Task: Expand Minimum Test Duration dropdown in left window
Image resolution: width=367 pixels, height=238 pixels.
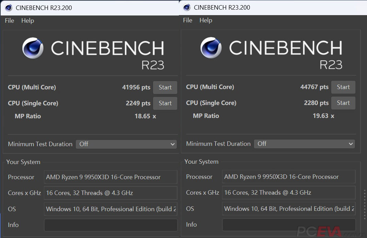Action: coord(126,144)
